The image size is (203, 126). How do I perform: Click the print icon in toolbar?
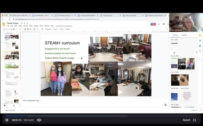coord(14,29)
